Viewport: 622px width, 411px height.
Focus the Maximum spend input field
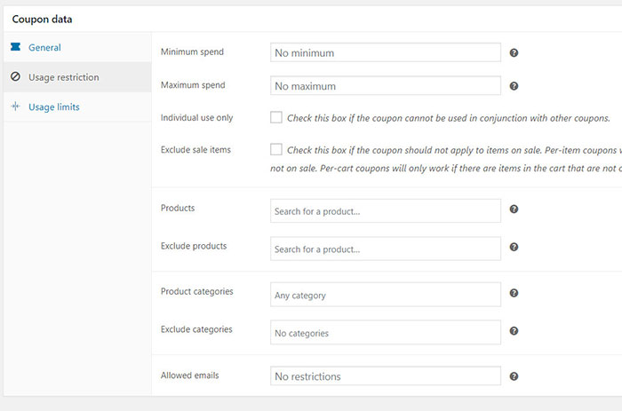point(385,87)
